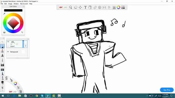Select the chisel tip pen brush
Viewport: 175px width, 98px height.
(2, 60)
